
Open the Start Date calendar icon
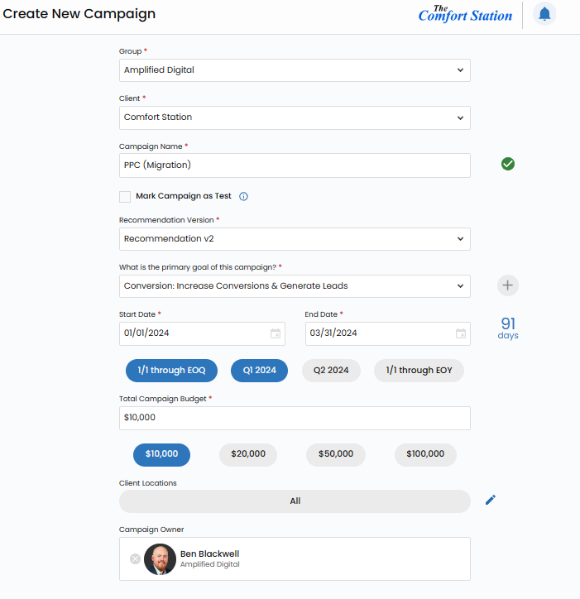point(275,333)
